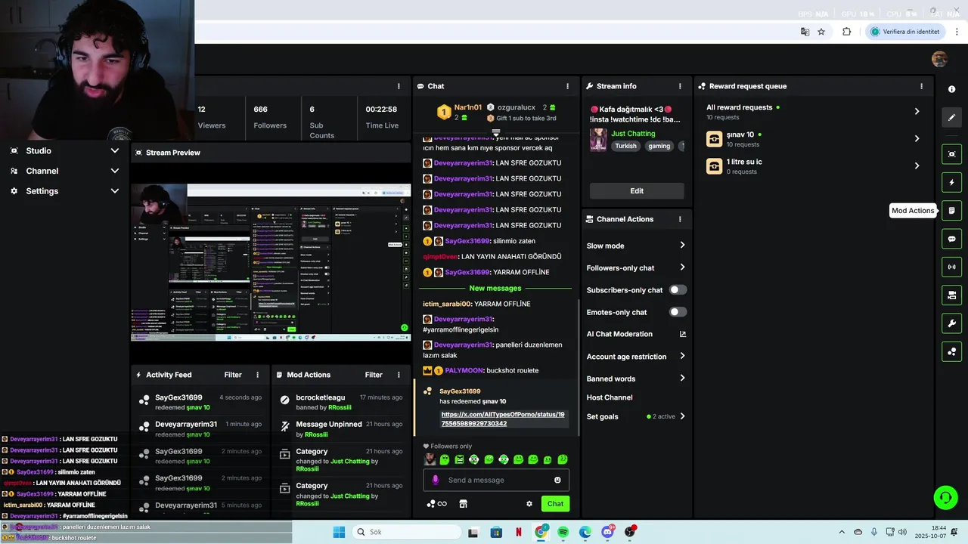
Task: Click the gaming stream tag
Action: [x=659, y=146]
